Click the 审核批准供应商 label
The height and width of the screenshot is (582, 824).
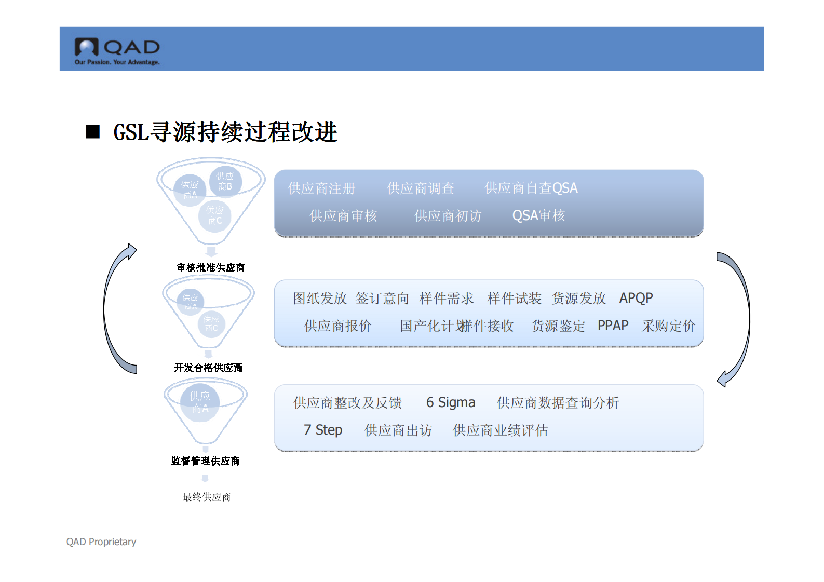point(211,267)
